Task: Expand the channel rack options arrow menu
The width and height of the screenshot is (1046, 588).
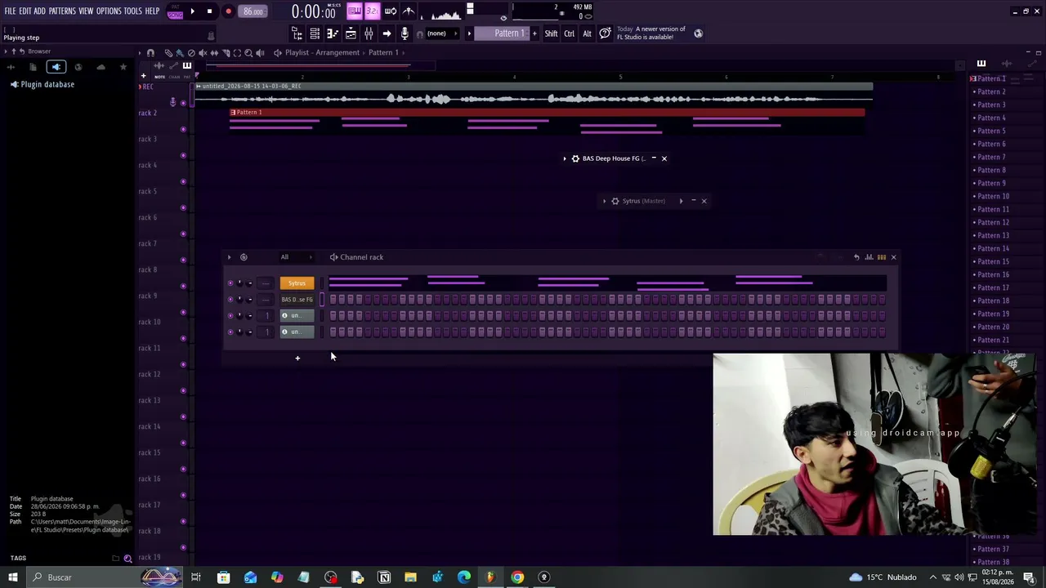Action: (229, 257)
